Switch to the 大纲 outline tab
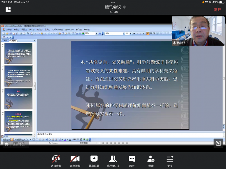 [x=6, y=41]
